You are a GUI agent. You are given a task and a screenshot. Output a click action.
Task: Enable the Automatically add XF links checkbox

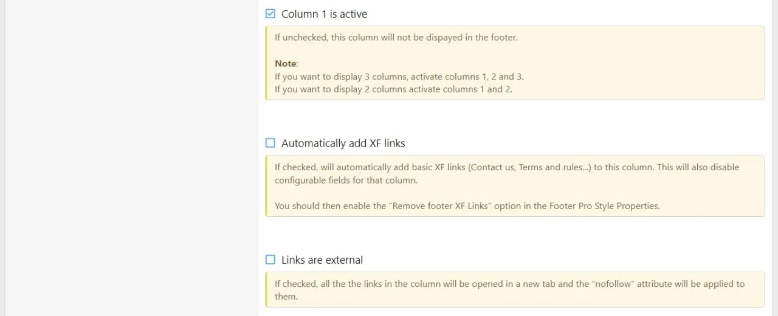(270, 143)
